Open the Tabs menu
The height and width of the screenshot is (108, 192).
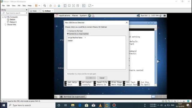pos(24,6)
